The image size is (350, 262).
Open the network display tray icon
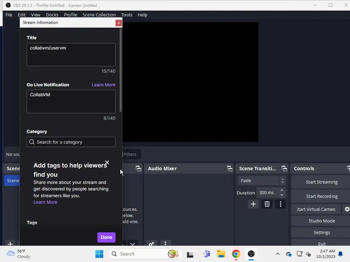pyautogui.click(x=299, y=254)
